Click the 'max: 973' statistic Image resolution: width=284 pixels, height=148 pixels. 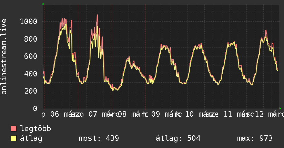click(255, 138)
